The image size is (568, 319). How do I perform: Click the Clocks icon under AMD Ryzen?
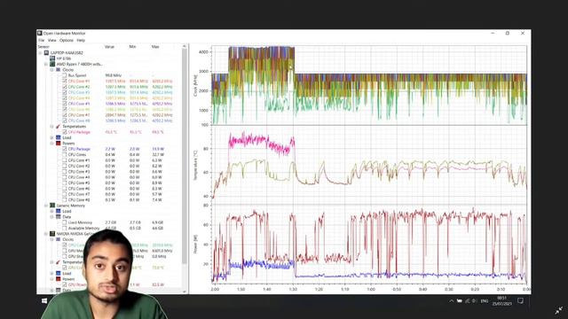coord(58,70)
